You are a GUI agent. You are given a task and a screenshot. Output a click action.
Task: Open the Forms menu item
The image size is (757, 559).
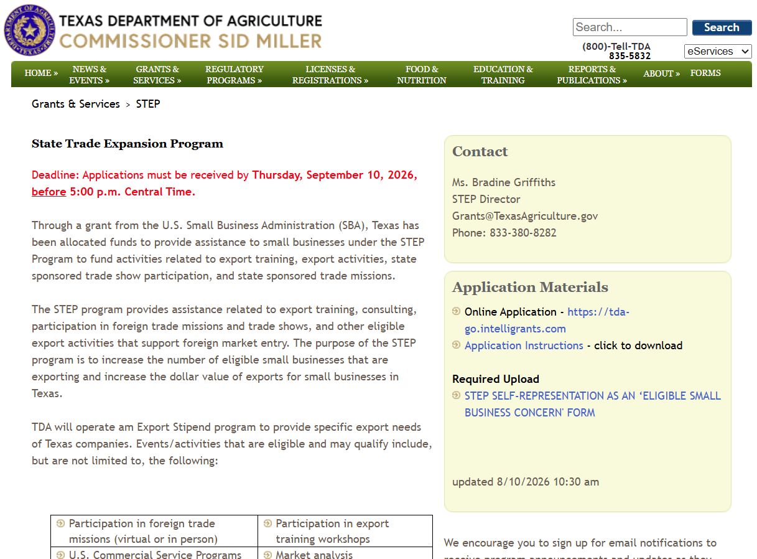(x=705, y=73)
